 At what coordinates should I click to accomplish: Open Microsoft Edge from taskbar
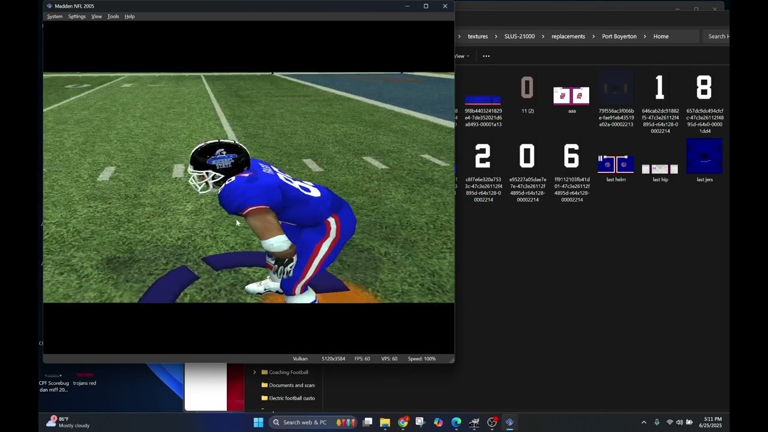point(457,422)
